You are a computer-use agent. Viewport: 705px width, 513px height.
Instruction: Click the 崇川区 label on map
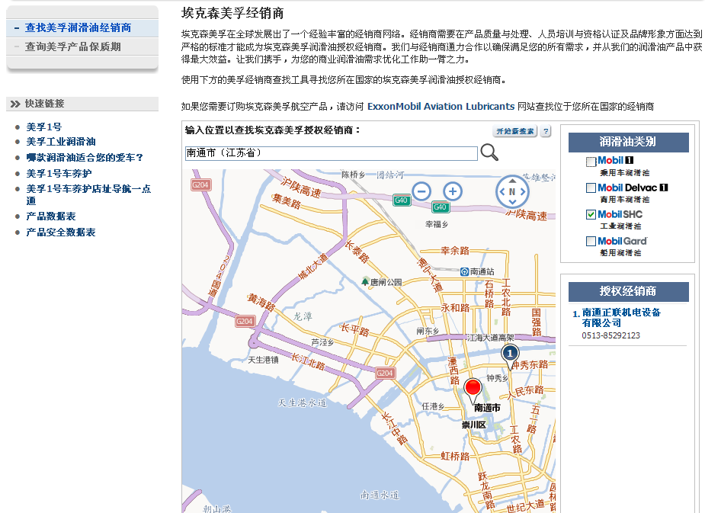tap(474, 425)
